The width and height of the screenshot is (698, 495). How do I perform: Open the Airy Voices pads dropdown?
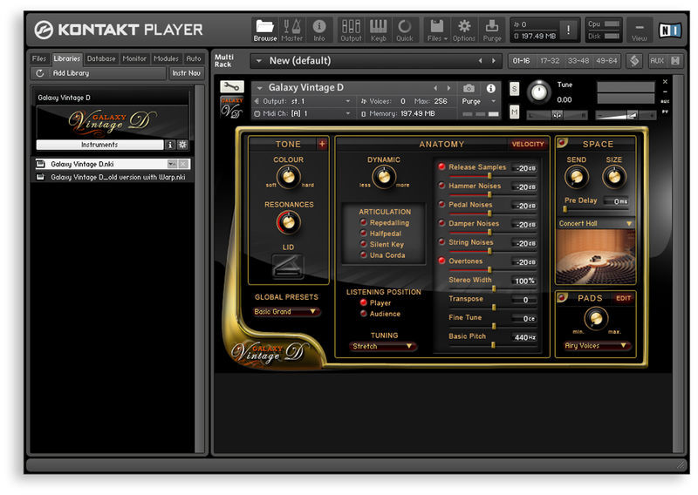(x=597, y=345)
